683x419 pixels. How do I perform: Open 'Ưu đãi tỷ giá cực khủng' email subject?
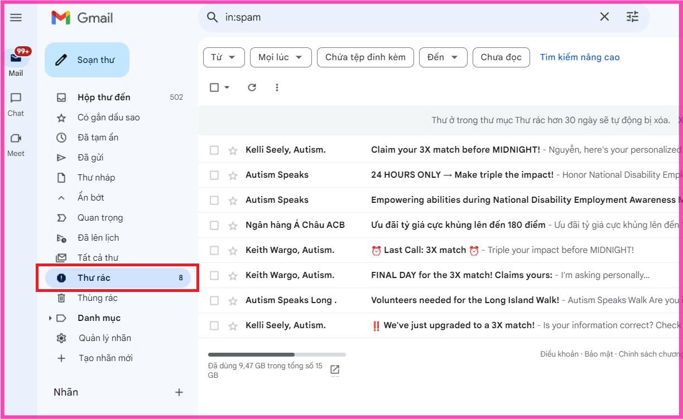point(458,225)
